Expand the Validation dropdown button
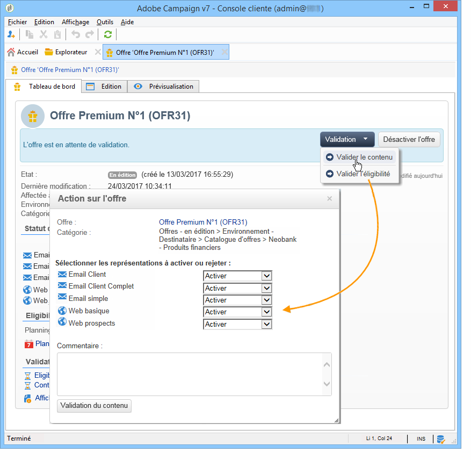Image resolution: width=471 pixels, height=460 pixels. click(347, 140)
